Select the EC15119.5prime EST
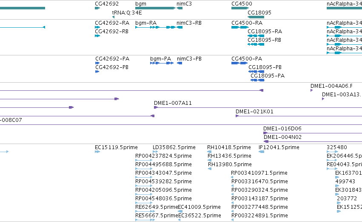Viewport: 362px width, 222px height. pyautogui.click(x=97, y=152)
